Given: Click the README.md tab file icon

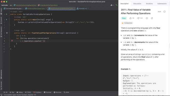Looking at the screenshot, I should pyautogui.click(x=78, y=9).
